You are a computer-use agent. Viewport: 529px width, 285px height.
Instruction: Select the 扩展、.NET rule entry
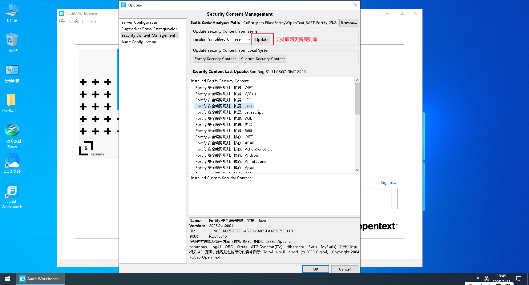click(x=224, y=88)
